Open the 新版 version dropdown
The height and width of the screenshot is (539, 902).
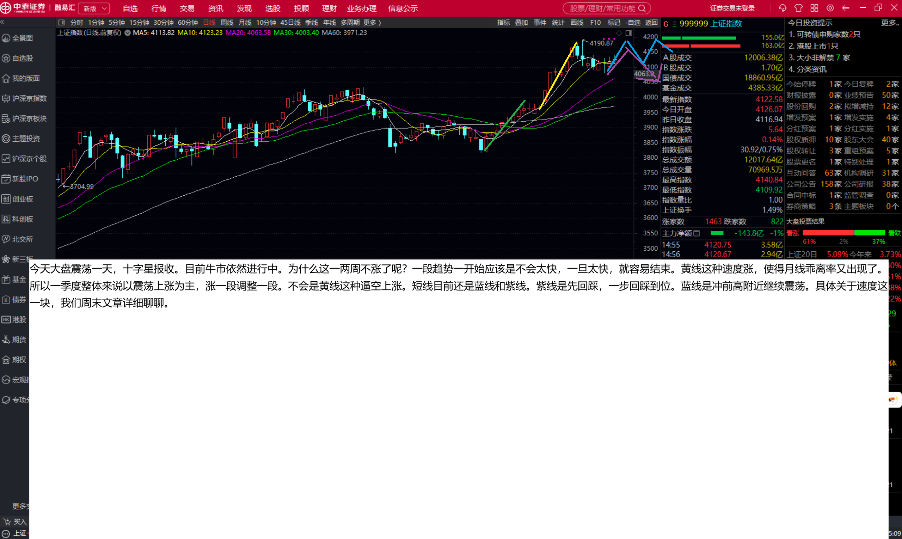coord(94,8)
